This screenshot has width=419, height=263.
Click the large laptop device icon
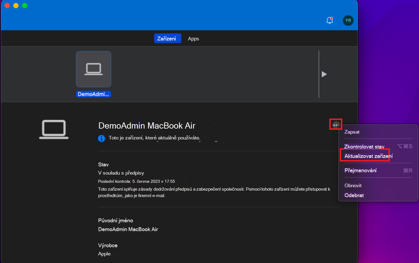pyautogui.click(x=54, y=129)
